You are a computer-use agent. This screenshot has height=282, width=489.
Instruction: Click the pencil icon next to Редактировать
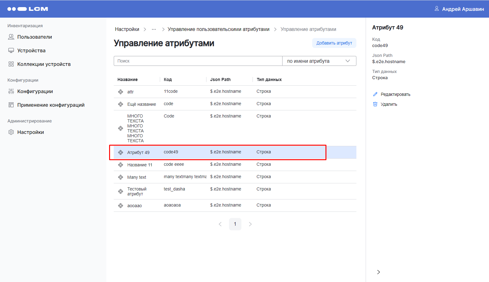pyautogui.click(x=375, y=94)
